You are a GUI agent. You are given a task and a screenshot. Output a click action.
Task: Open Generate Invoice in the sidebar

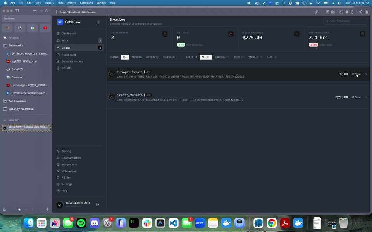click(72, 61)
